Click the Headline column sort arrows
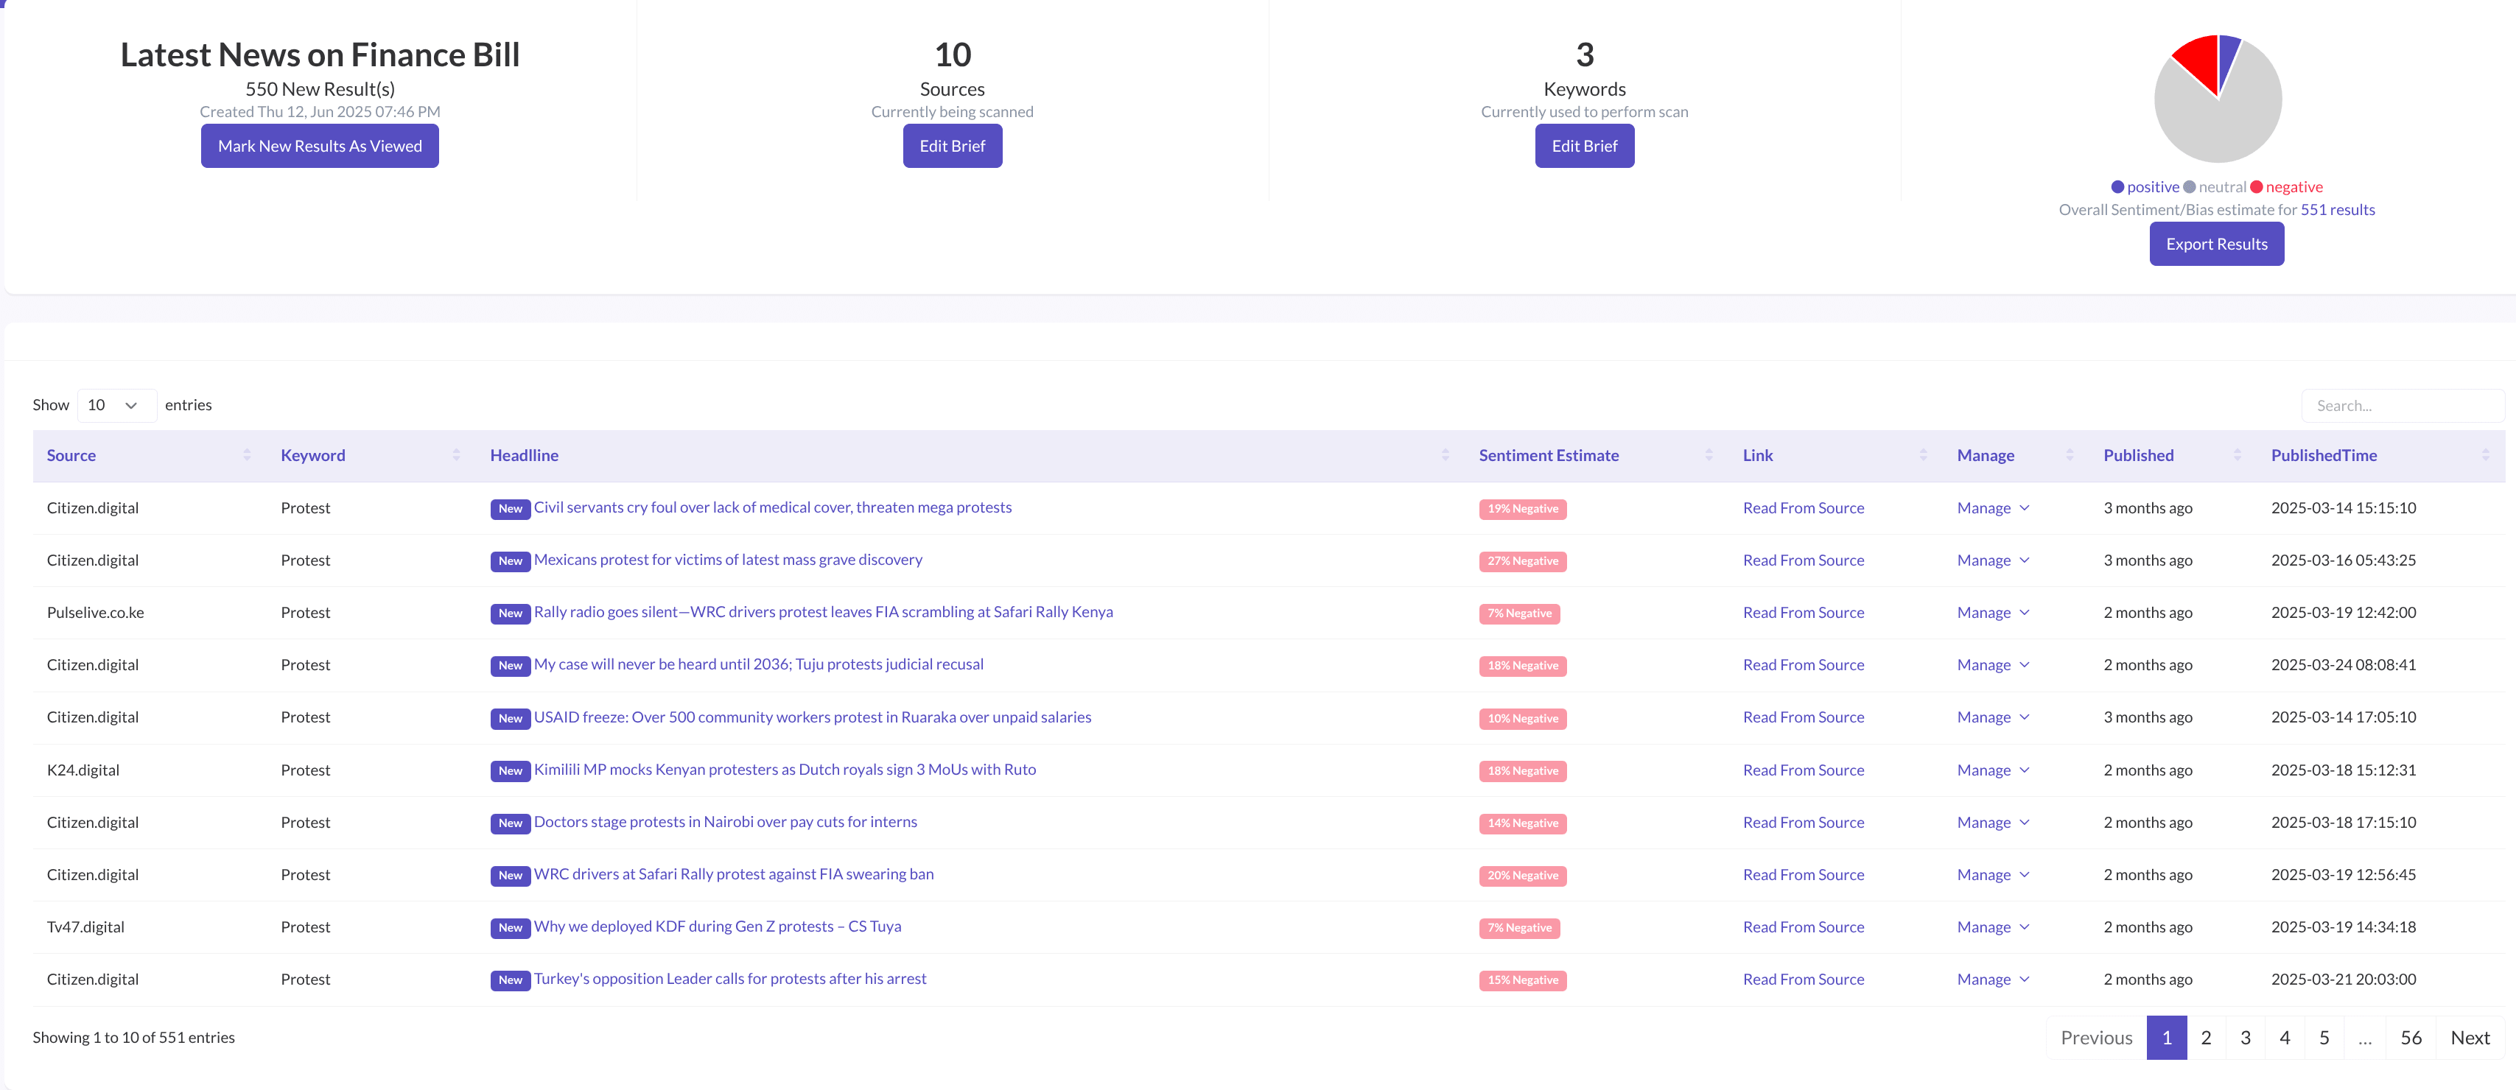The width and height of the screenshot is (2516, 1090). [1445, 455]
